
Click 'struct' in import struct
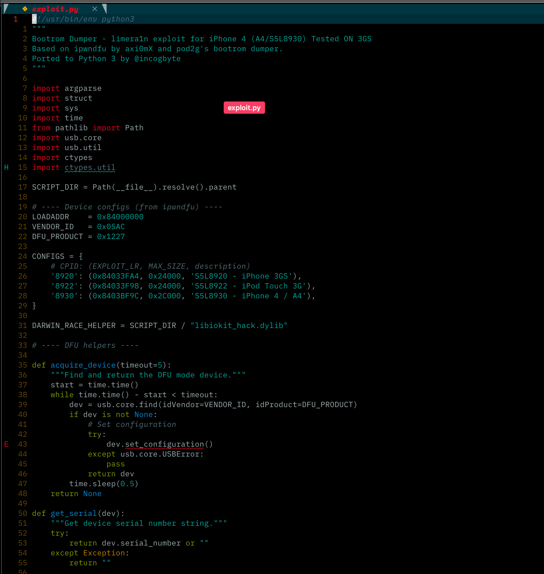tap(78, 98)
